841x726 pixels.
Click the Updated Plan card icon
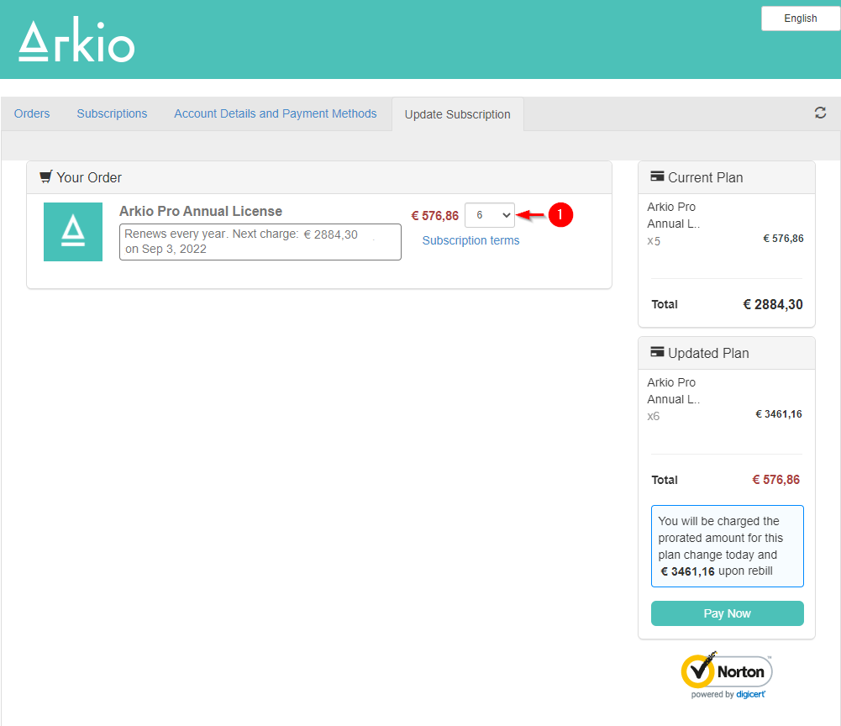[x=657, y=352]
